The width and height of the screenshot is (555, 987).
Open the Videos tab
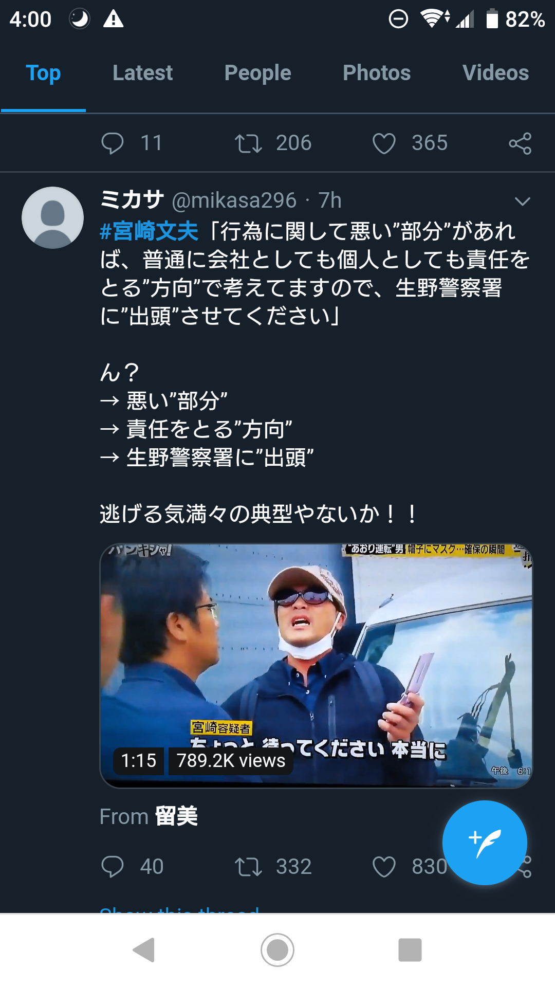(495, 73)
